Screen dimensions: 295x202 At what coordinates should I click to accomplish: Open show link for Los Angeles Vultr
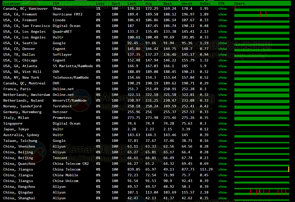pos(222,37)
